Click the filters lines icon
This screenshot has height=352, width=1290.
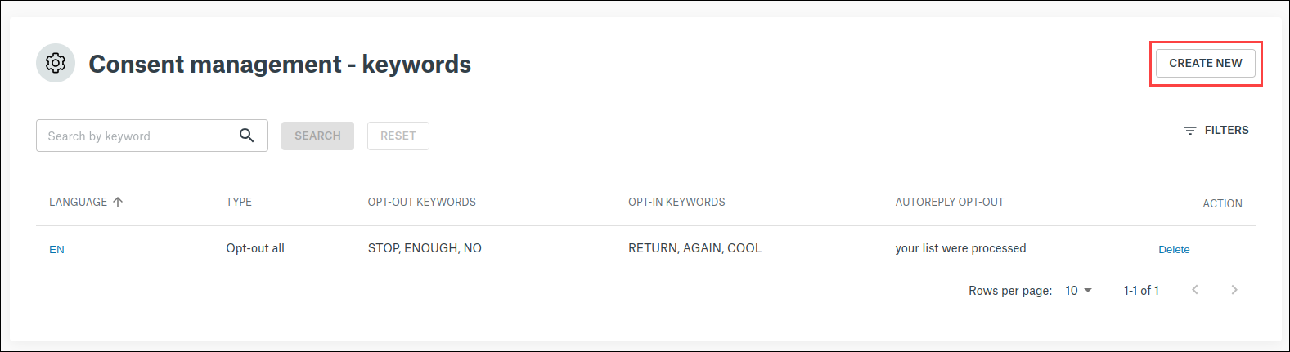click(1190, 131)
